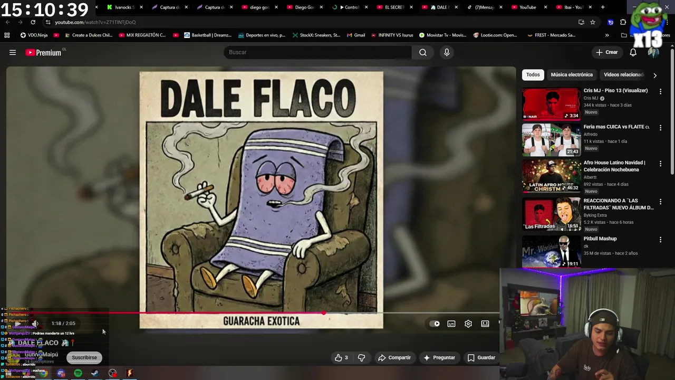The height and width of the screenshot is (380, 675).
Task: Open Steam from the taskbar
Action: [95, 373]
